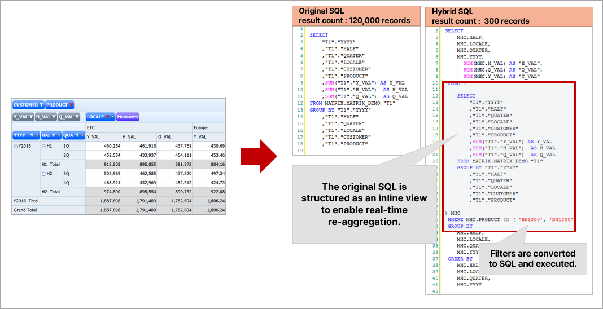The width and height of the screenshot is (603, 309).
Task: Open the red LOCALE filter icon
Action: 108,117
